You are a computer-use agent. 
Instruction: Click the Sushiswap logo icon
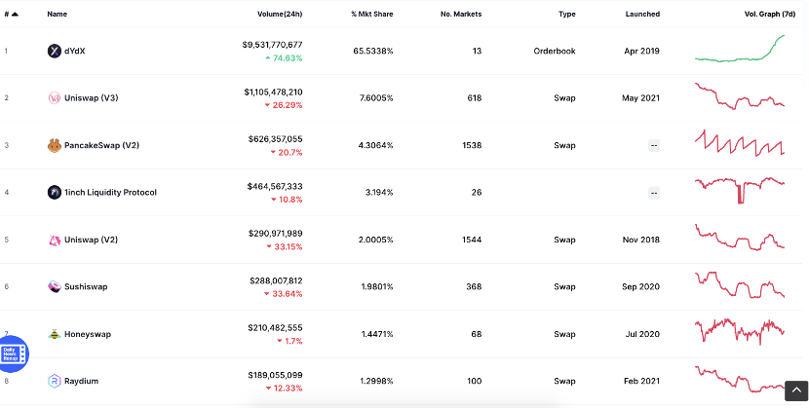coord(55,286)
